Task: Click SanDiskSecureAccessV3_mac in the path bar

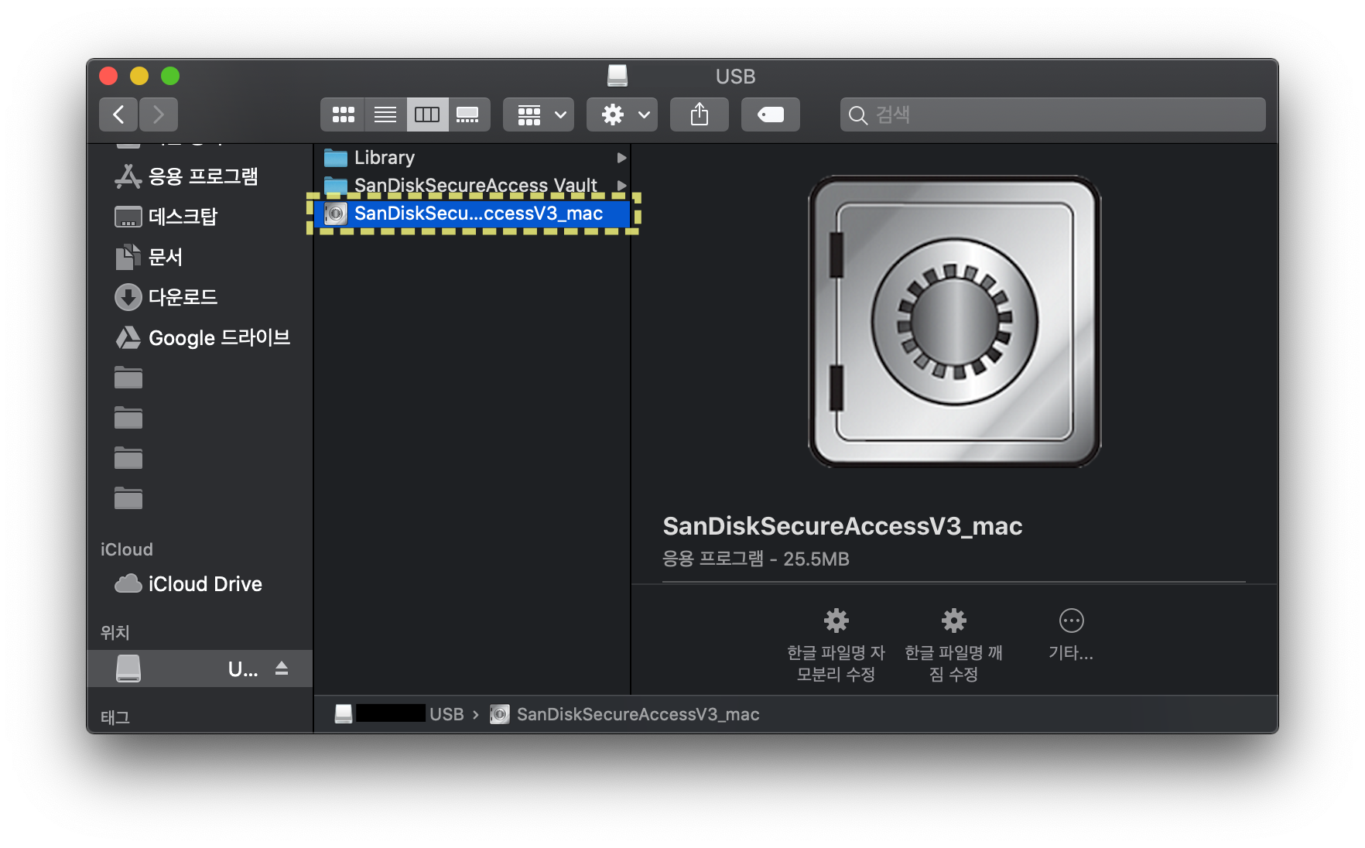Action: (x=625, y=714)
